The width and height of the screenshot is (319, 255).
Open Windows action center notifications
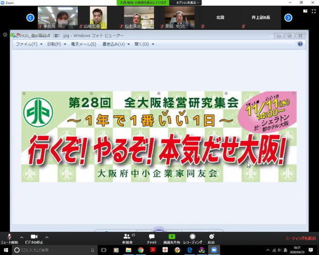coord(311,250)
